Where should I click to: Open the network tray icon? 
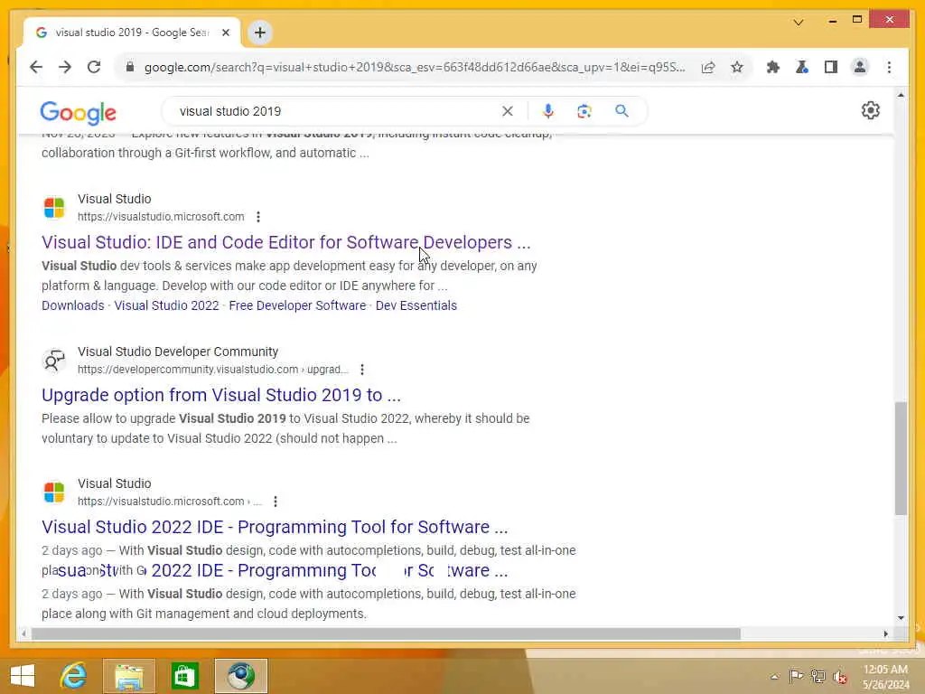pos(818,676)
